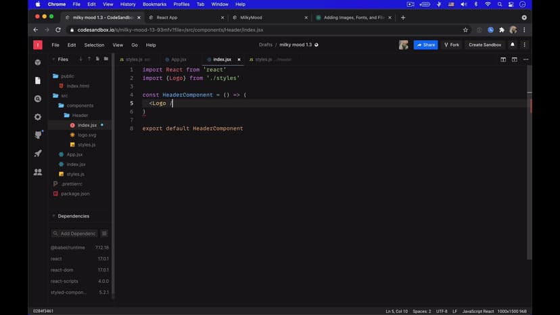Click the blue Share button
The width and height of the screenshot is (560, 315).
(425, 45)
